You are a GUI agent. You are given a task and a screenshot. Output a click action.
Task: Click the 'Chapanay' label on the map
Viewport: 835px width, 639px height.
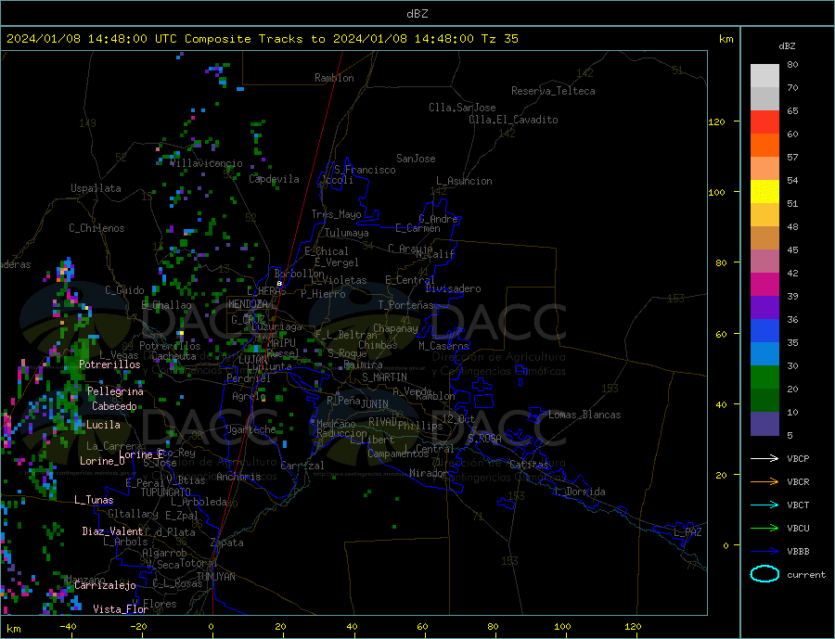tap(395, 328)
